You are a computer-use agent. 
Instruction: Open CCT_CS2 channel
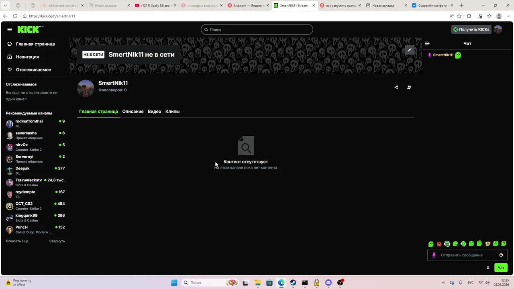(x=35, y=206)
